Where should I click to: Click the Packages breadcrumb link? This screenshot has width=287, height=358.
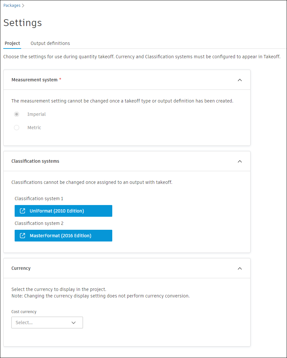click(12, 6)
